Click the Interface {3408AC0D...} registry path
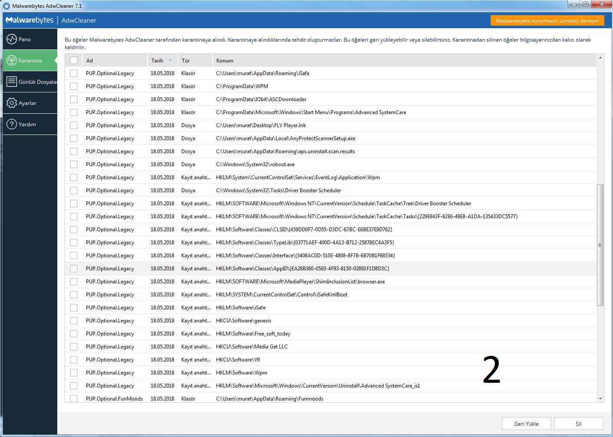 [305, 256]
